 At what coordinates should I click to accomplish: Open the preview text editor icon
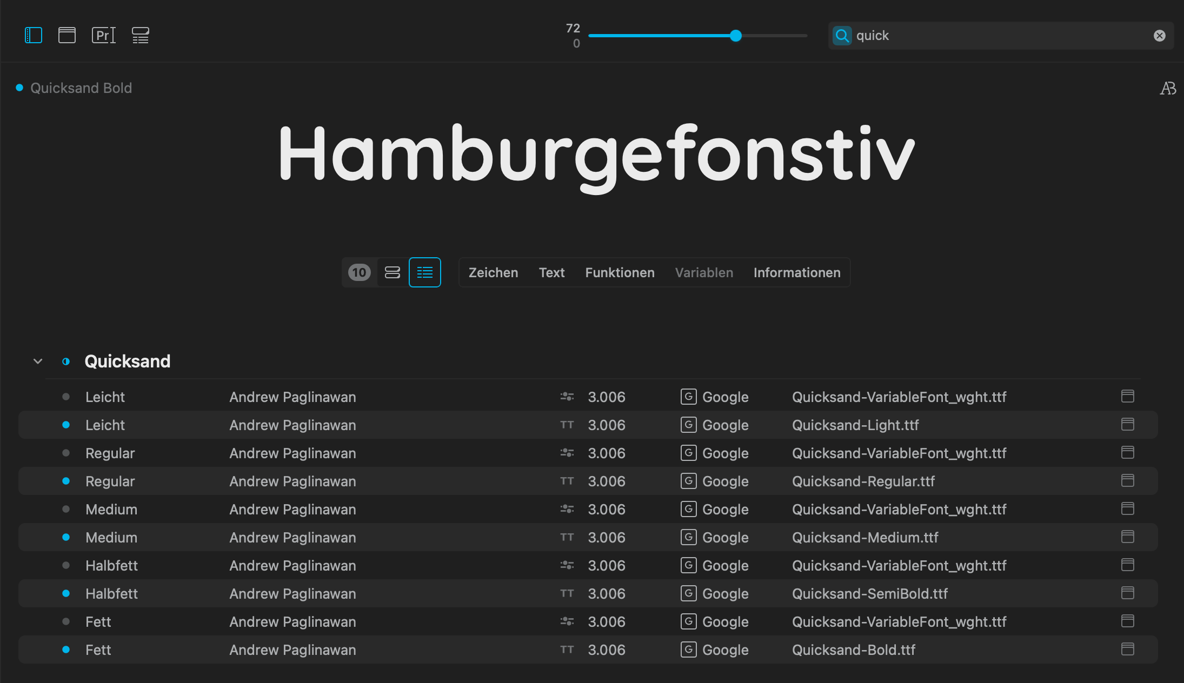[104, 36]
